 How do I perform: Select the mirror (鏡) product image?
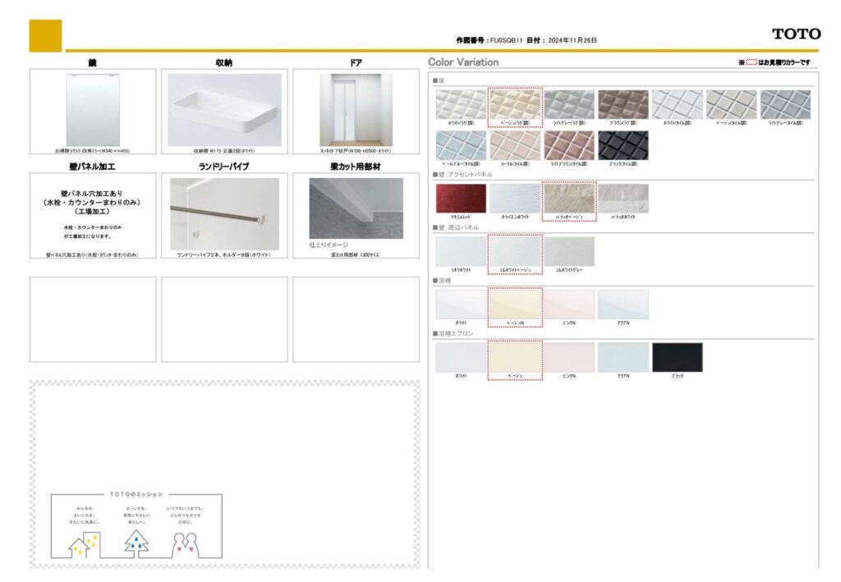point(93,109)
